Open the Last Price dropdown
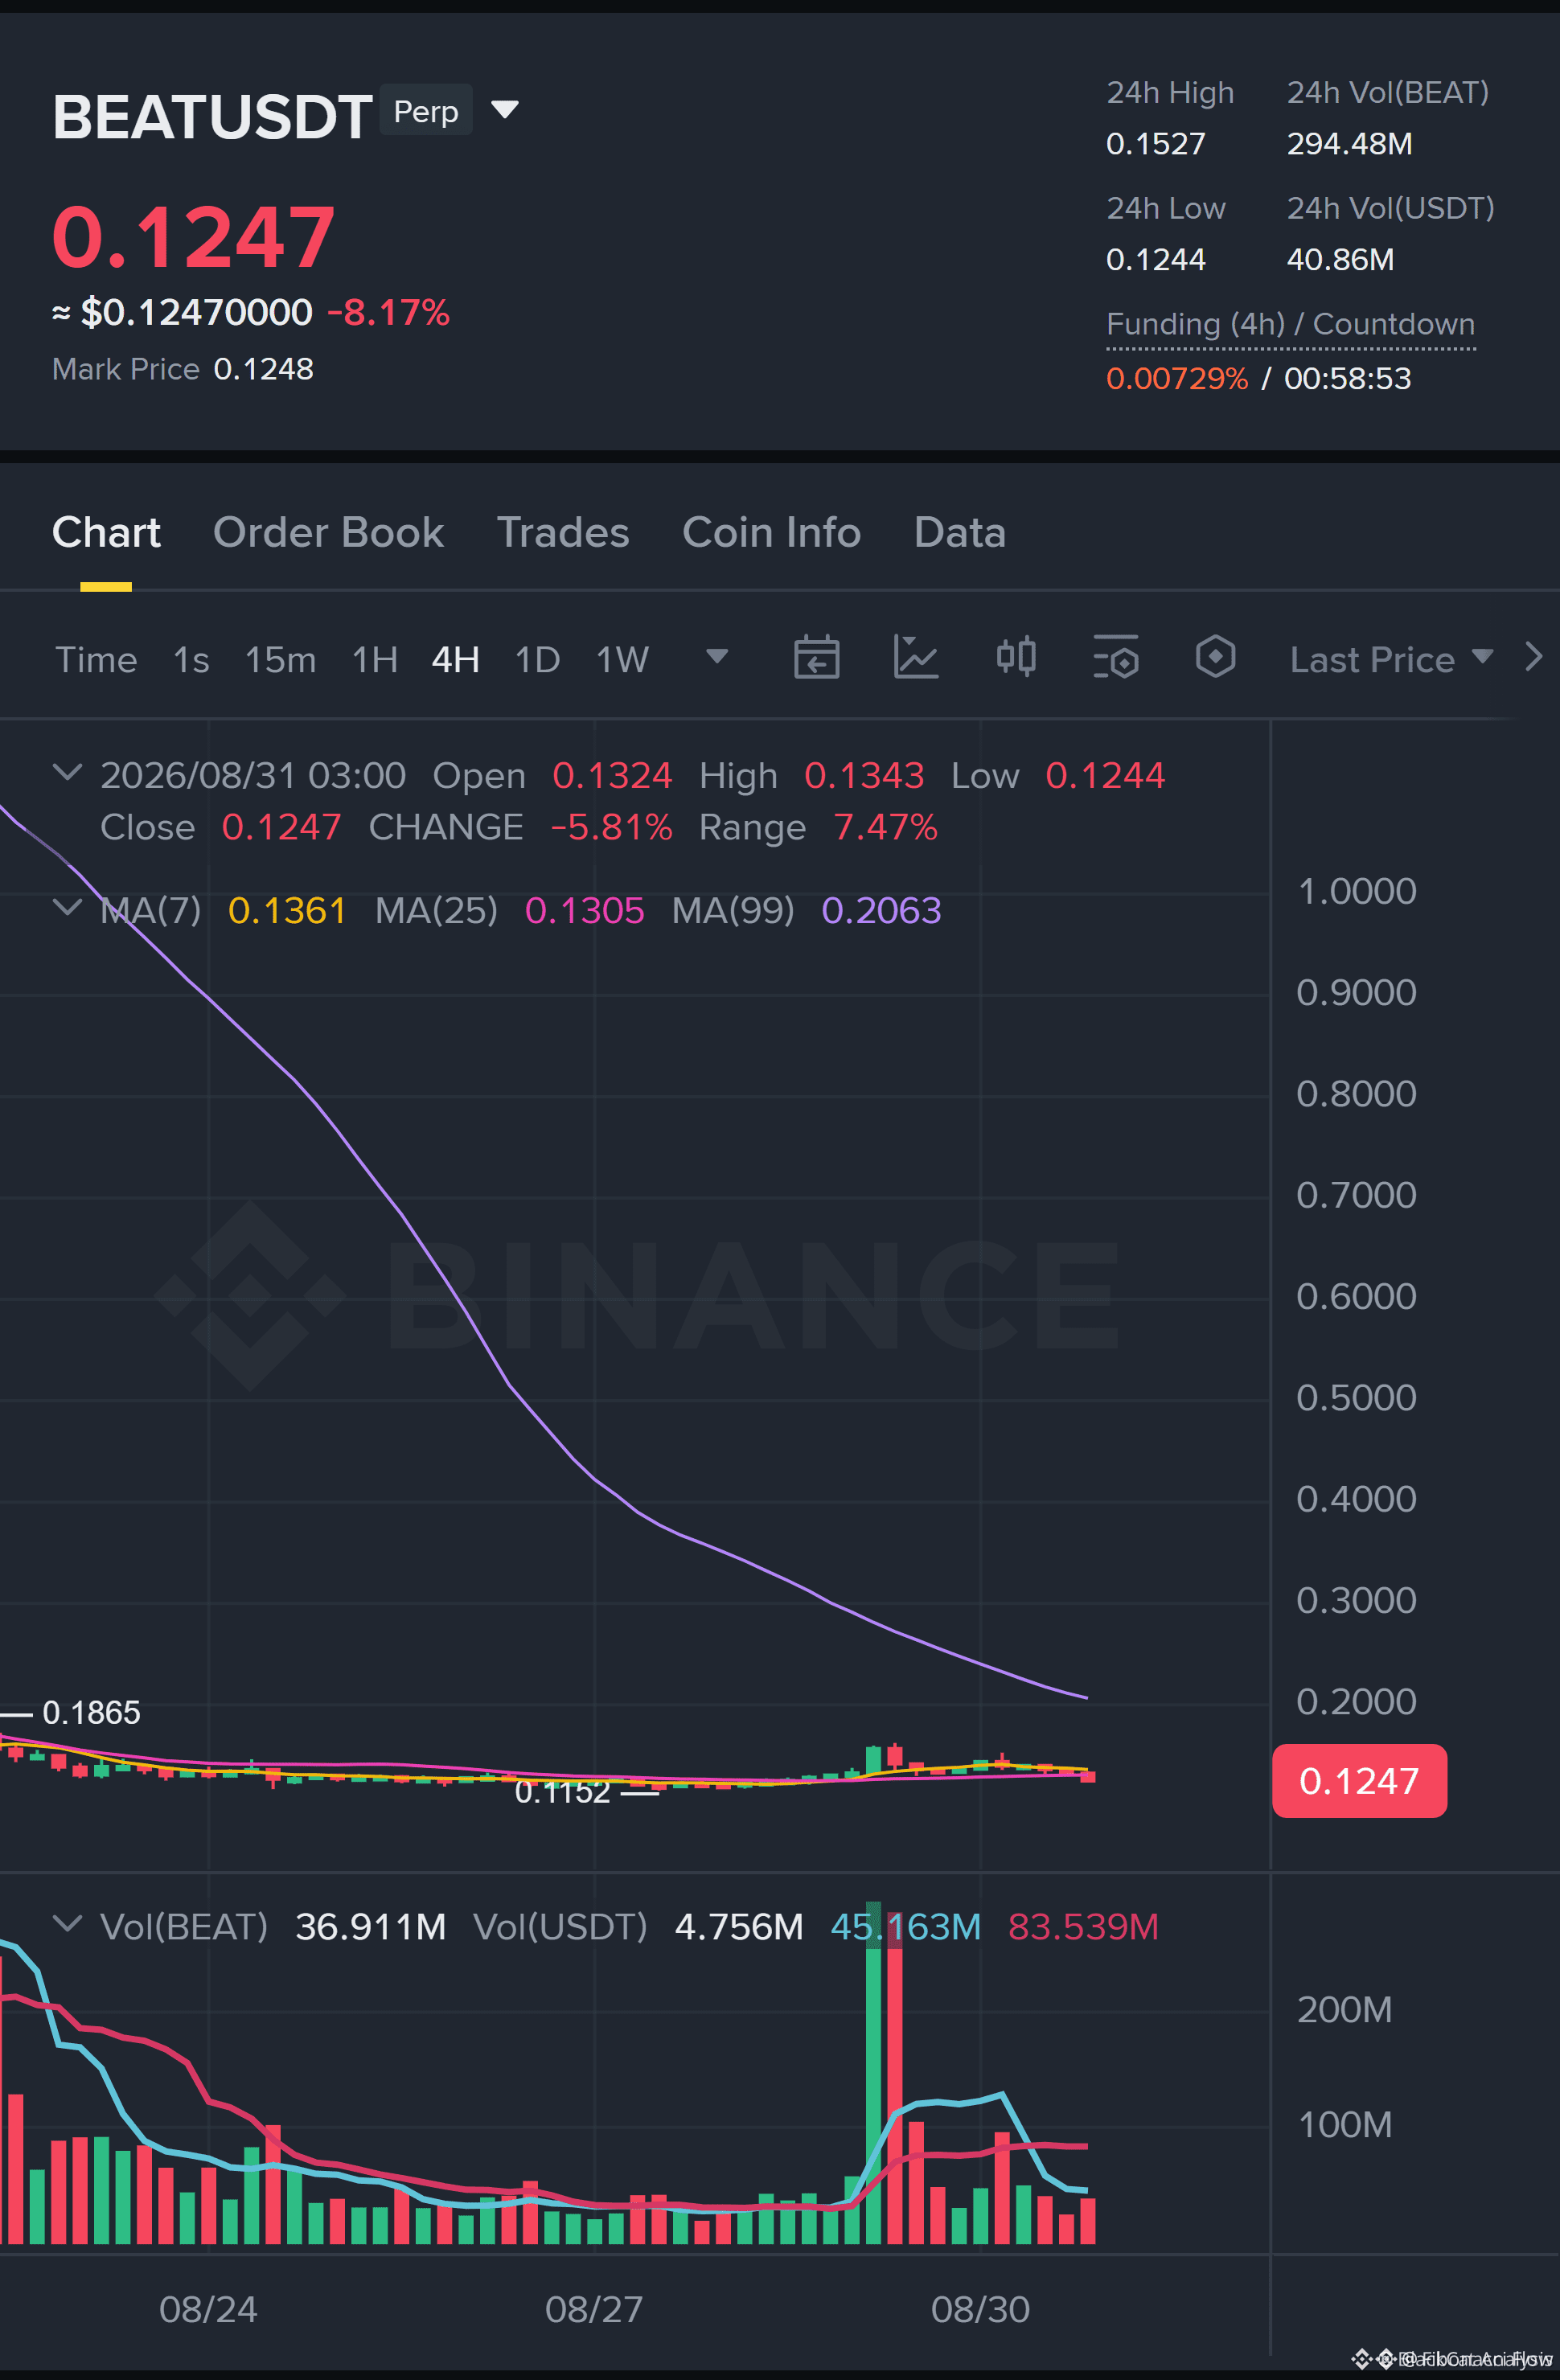This screenshot has width=1560, height=2380. pyautogui.click(x=1391, y=659)
